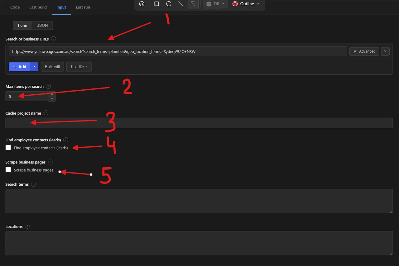The height and width of the screenshot is (266, 399).
Task: Select the Form view toggle
Action: pos(22,25)
